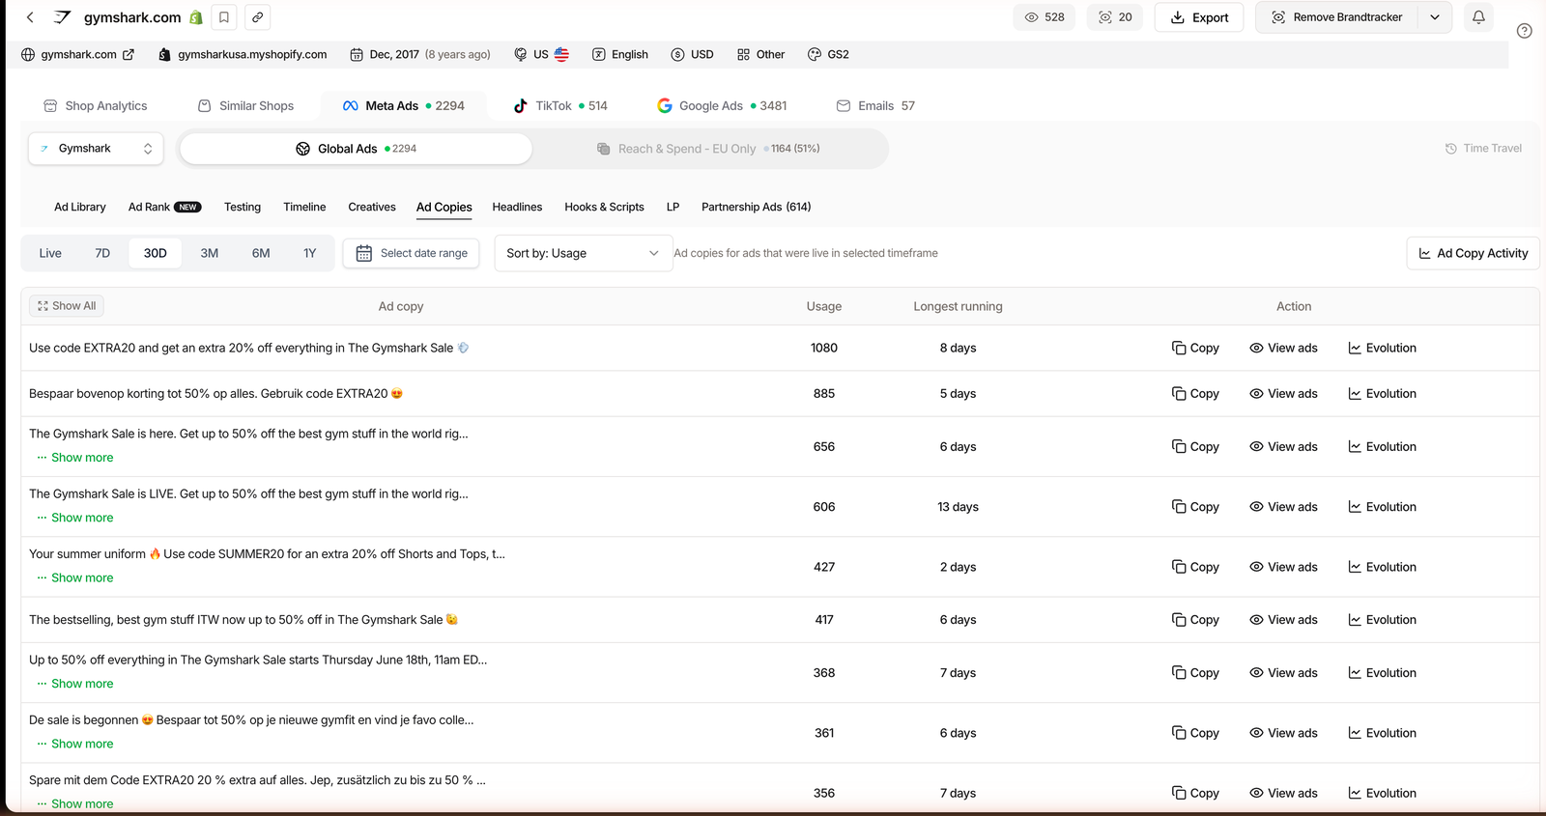Click the tracker counter showing 20
The image size is (1546, 816).
tap(1115, 17)
